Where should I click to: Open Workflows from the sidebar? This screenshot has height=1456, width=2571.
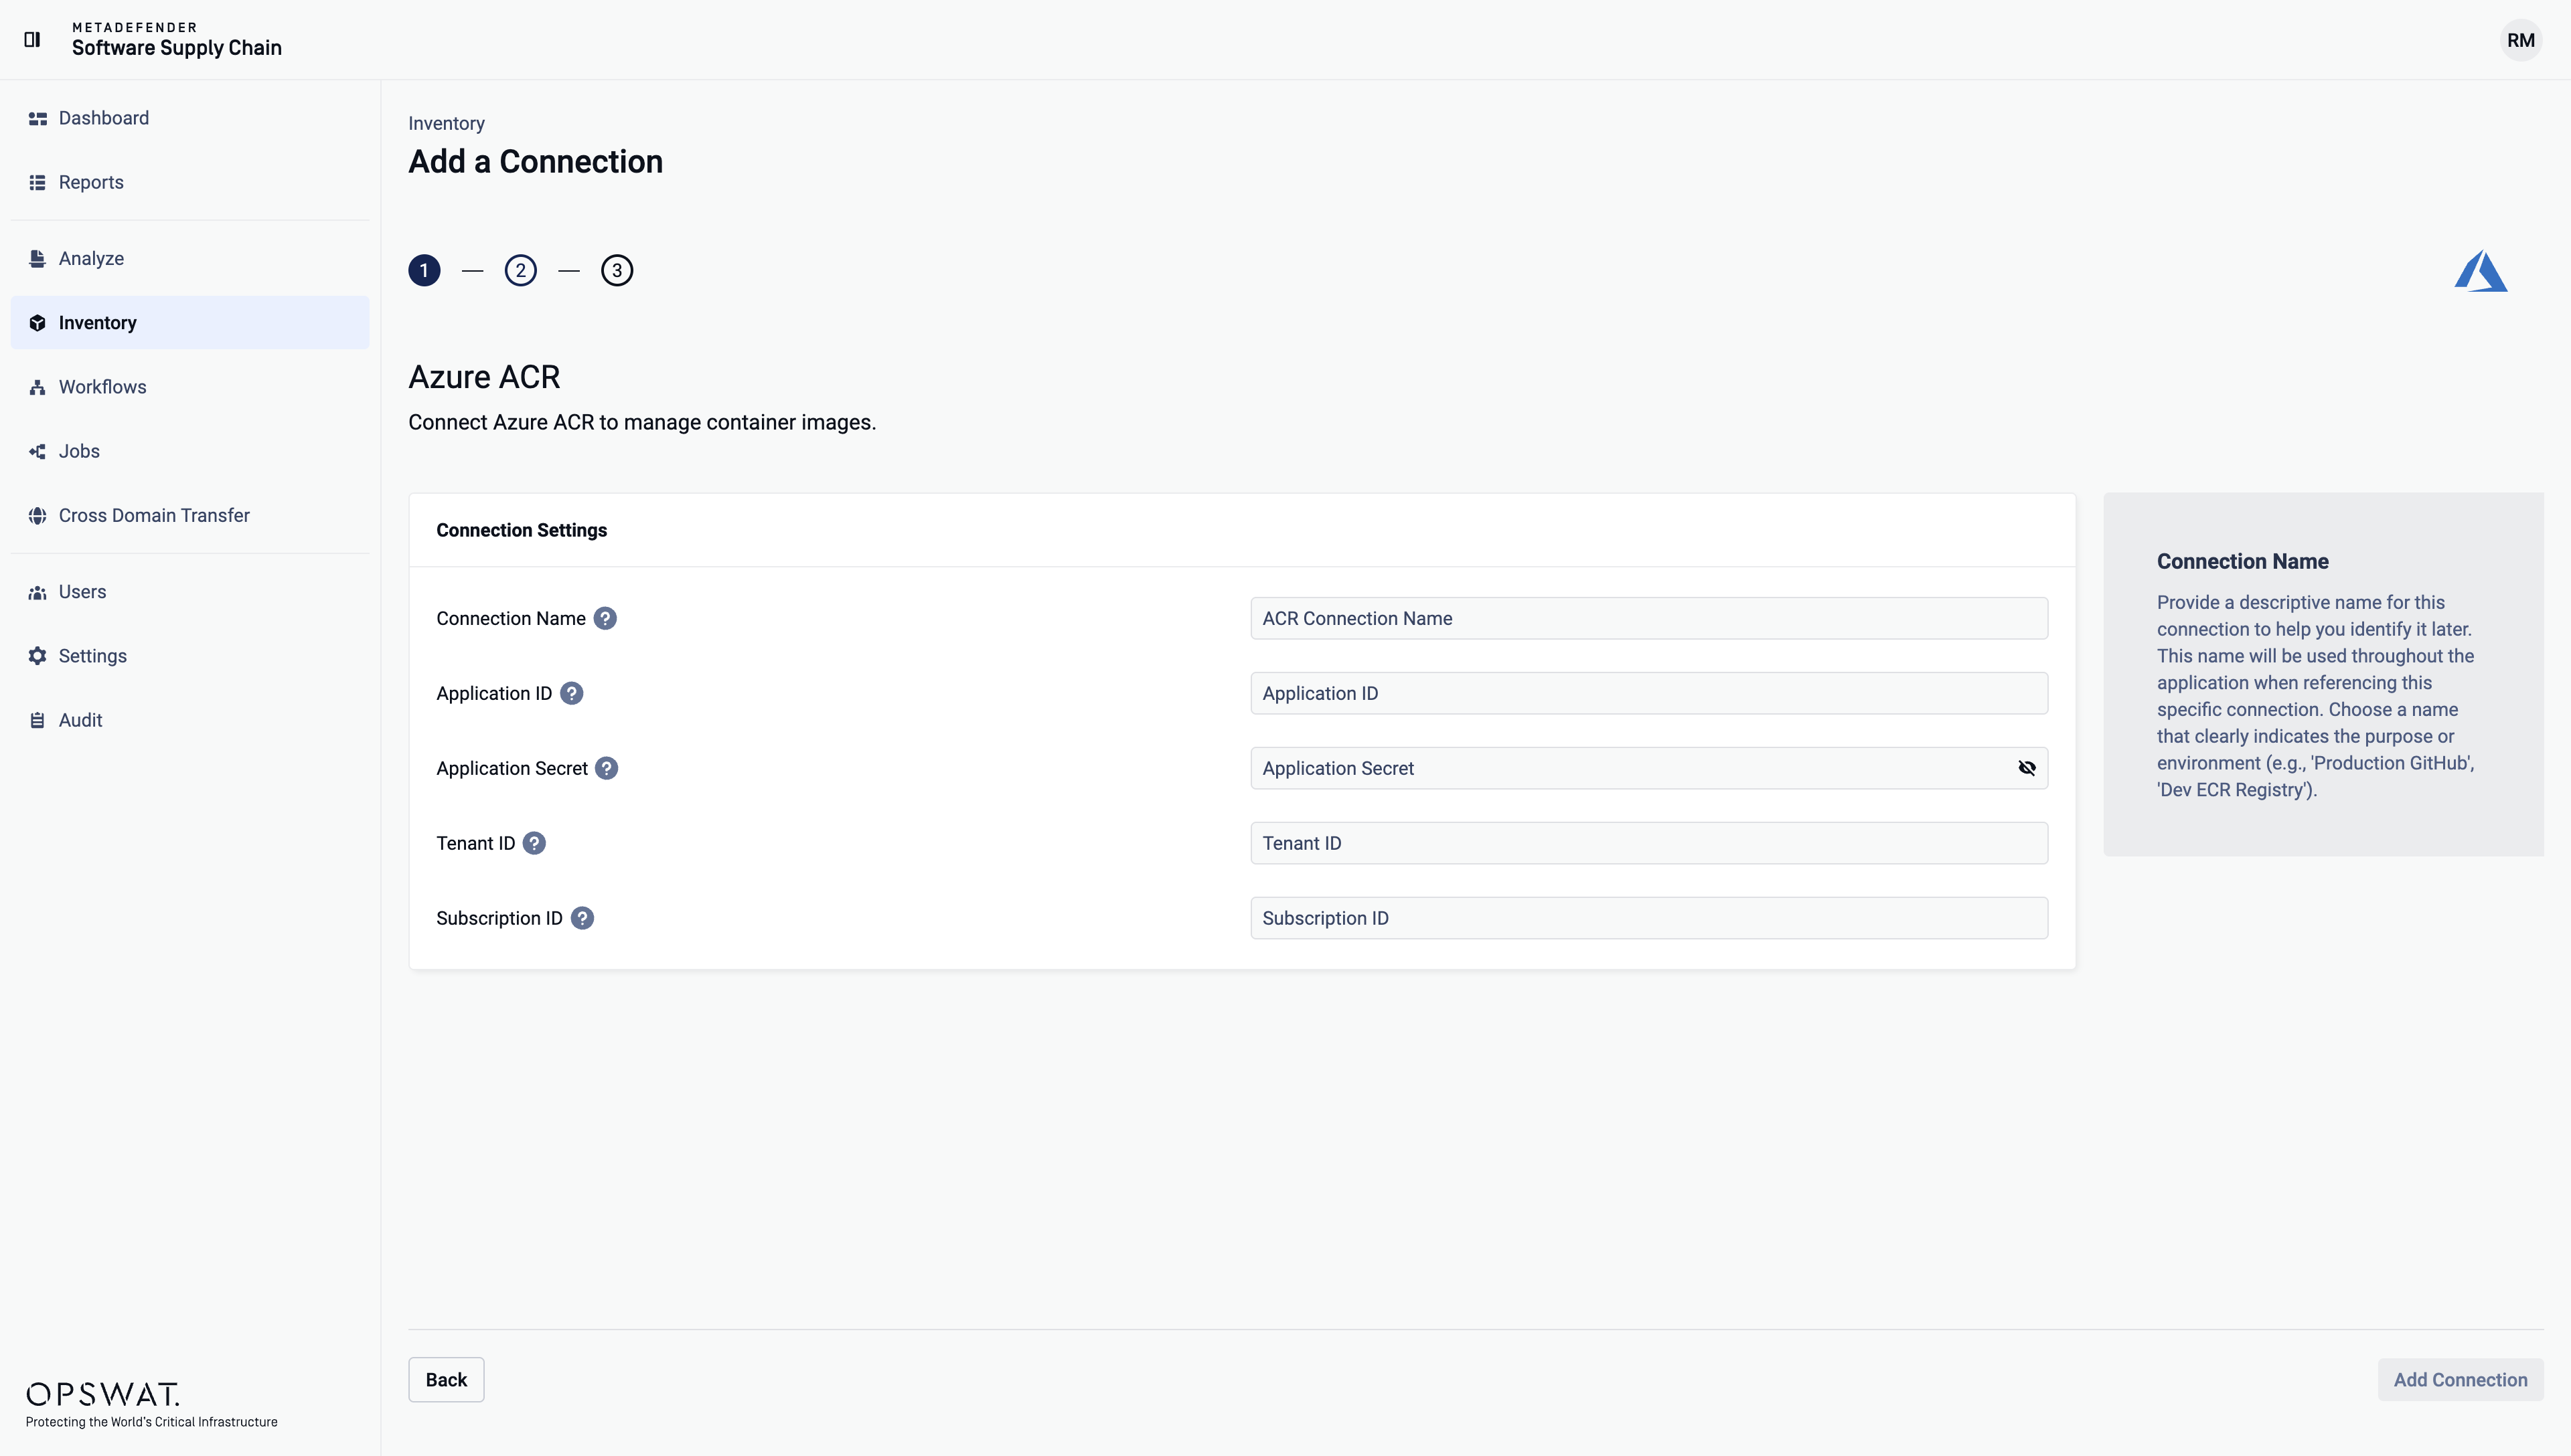point(190,387)
